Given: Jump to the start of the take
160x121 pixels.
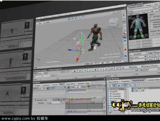Looking at the screenshot, I should (80, 70).
